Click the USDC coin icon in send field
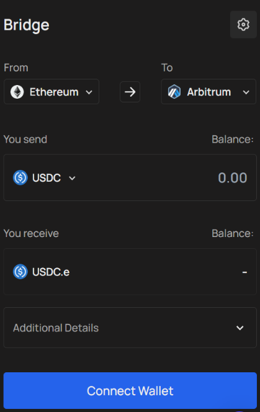Screen dimensions: 260x412 pyautogui.click(x=20, y=177)
